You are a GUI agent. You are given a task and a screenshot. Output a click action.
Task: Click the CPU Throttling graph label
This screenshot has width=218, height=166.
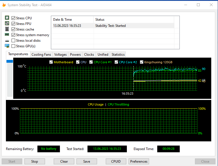coord(118,104)
